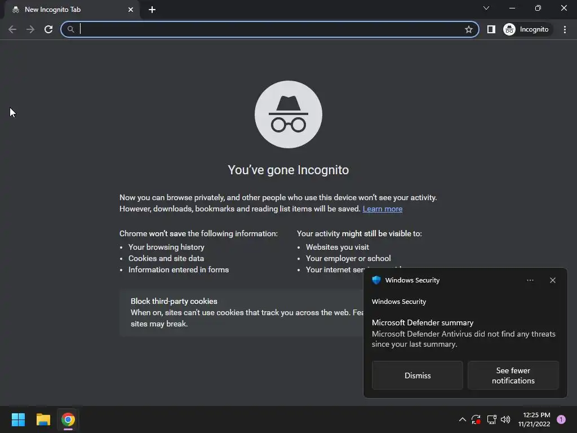Open the Windows Start menu

click(18, 419)
